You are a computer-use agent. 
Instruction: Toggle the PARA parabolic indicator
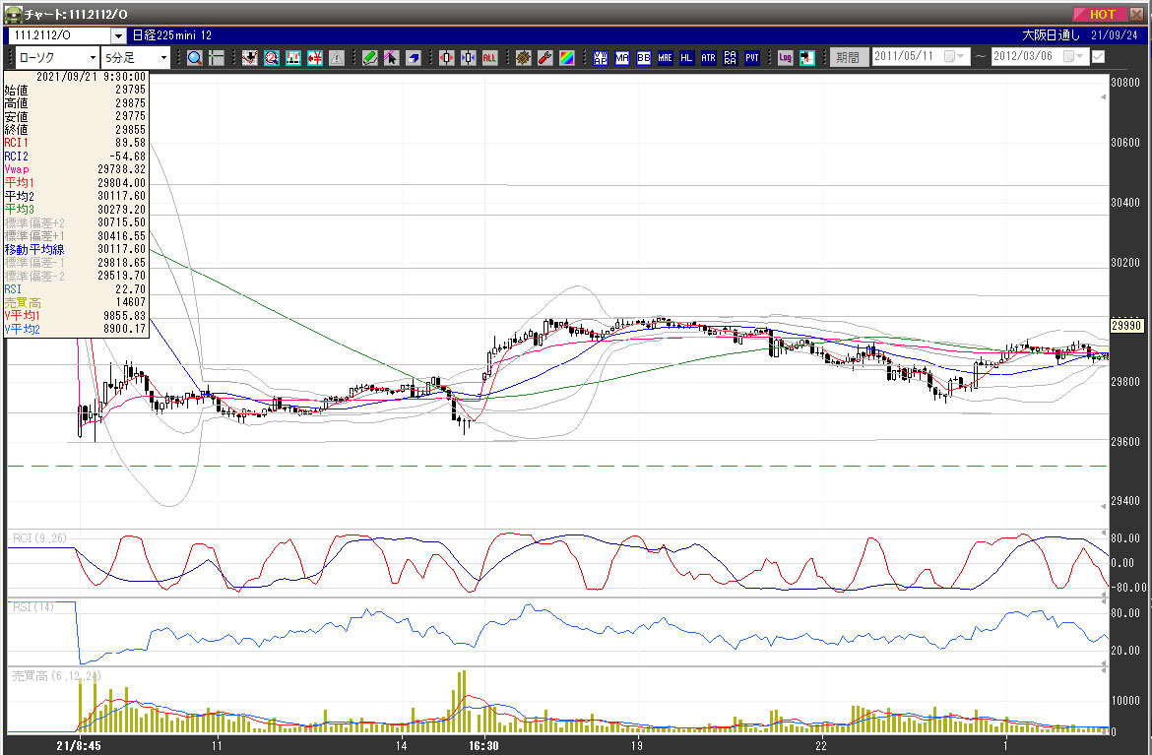(730, 57)
